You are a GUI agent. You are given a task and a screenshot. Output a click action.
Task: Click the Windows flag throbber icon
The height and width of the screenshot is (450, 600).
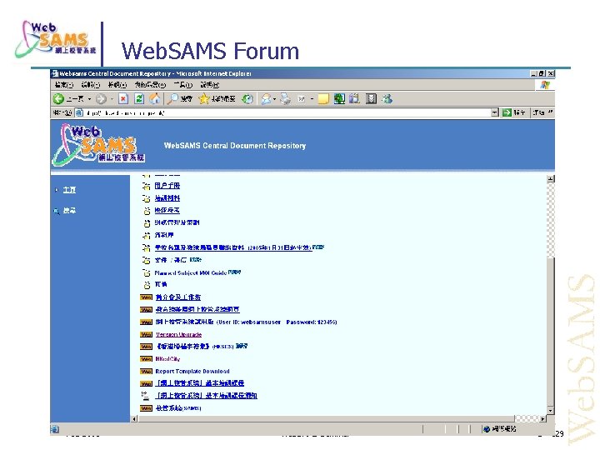point(545,85)
